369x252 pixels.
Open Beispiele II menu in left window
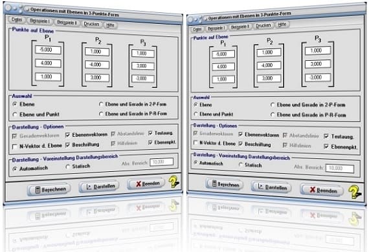[67, 23]
